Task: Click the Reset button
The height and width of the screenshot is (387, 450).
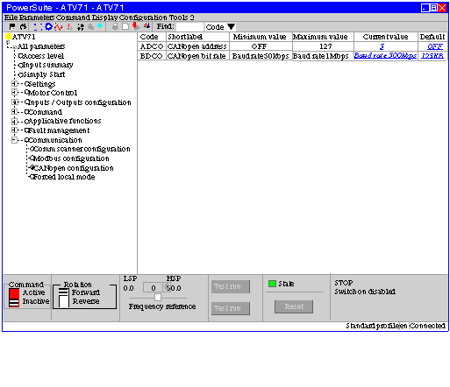Action: [294, 306]
